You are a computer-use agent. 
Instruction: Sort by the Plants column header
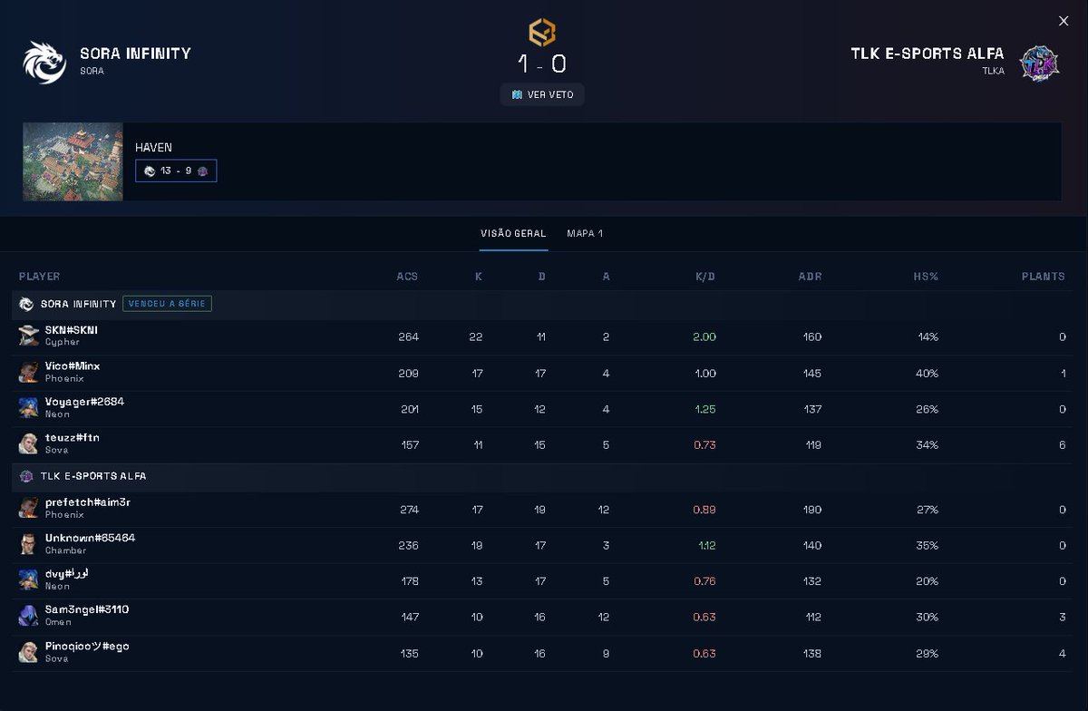click(1044, 277)
